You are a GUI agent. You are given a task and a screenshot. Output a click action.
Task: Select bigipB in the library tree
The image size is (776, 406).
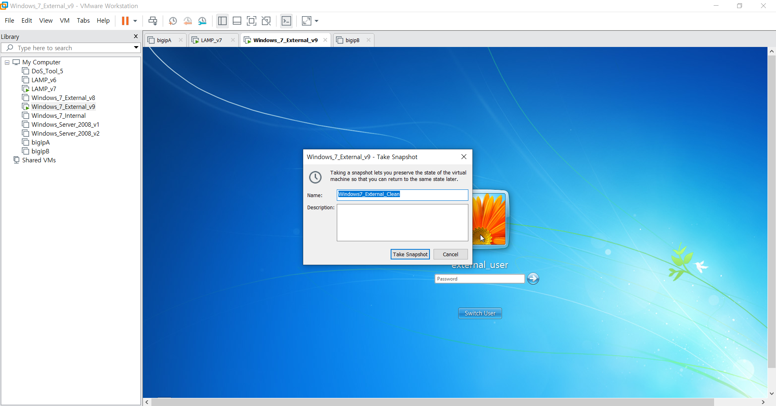40,151
